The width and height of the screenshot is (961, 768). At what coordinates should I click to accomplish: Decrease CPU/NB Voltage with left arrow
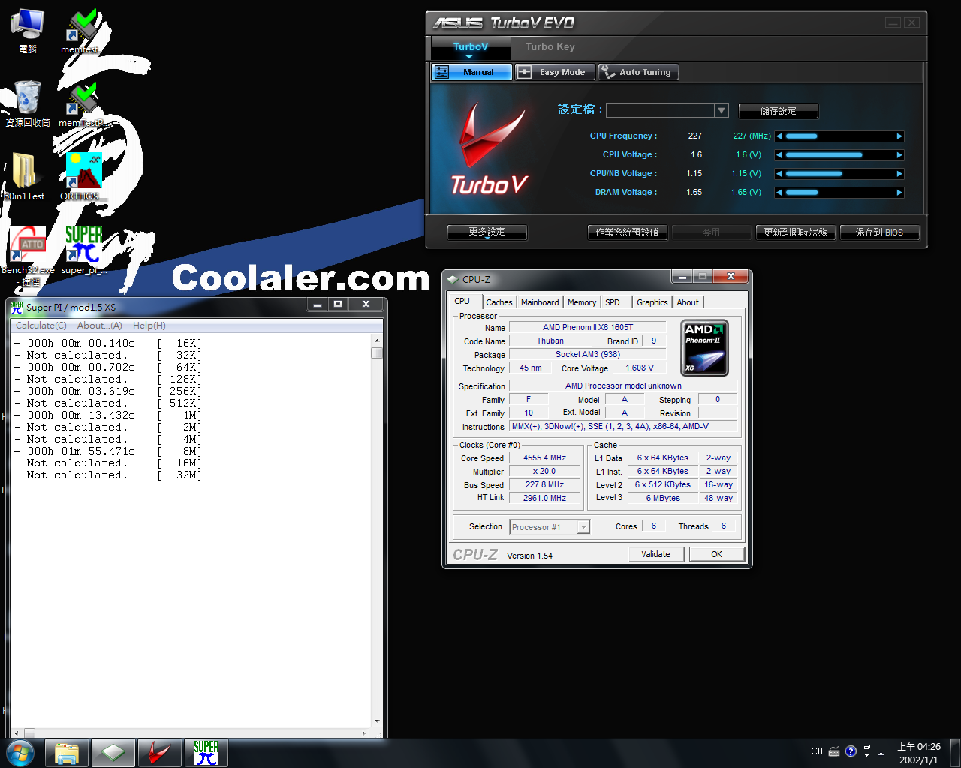click(779, 174)
